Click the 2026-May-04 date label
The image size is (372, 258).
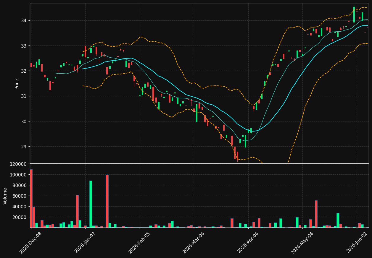tap(302, 243)
